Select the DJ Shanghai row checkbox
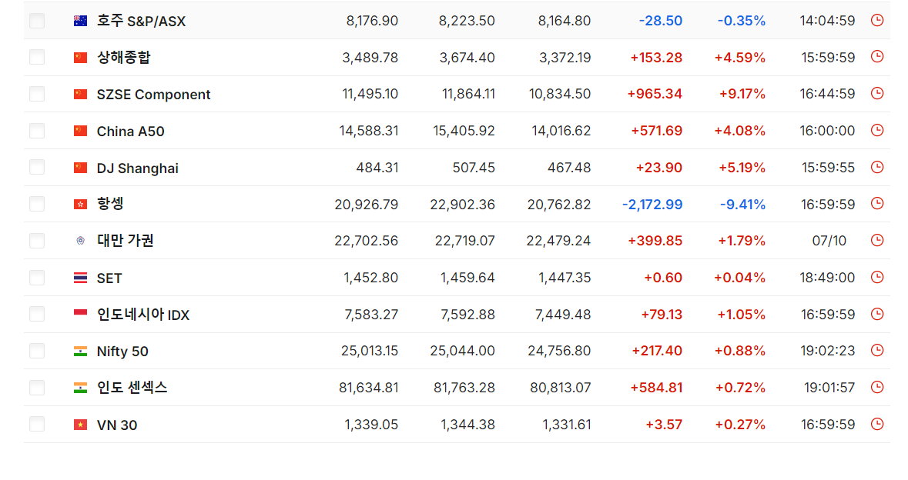This screenshot has height=480, width=908. click(x=37, y=167)
